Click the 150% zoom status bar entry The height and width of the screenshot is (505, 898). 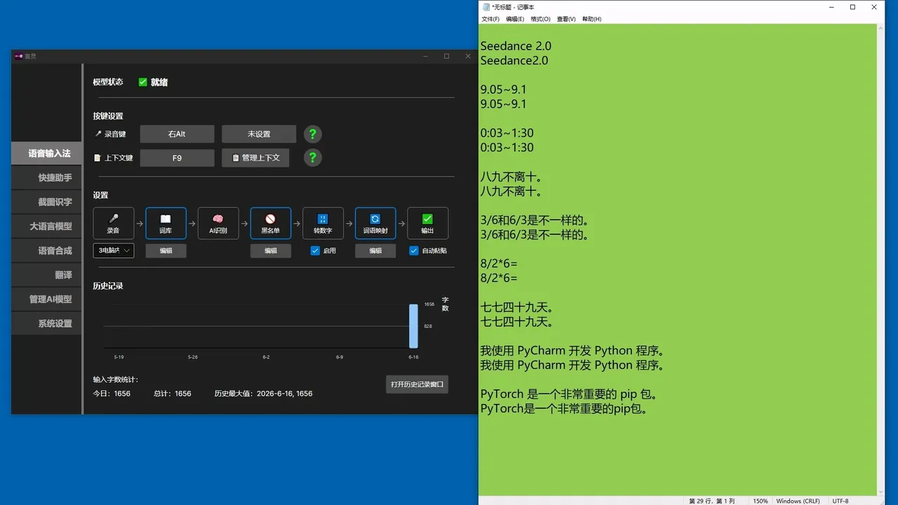(x=760, y=501)
